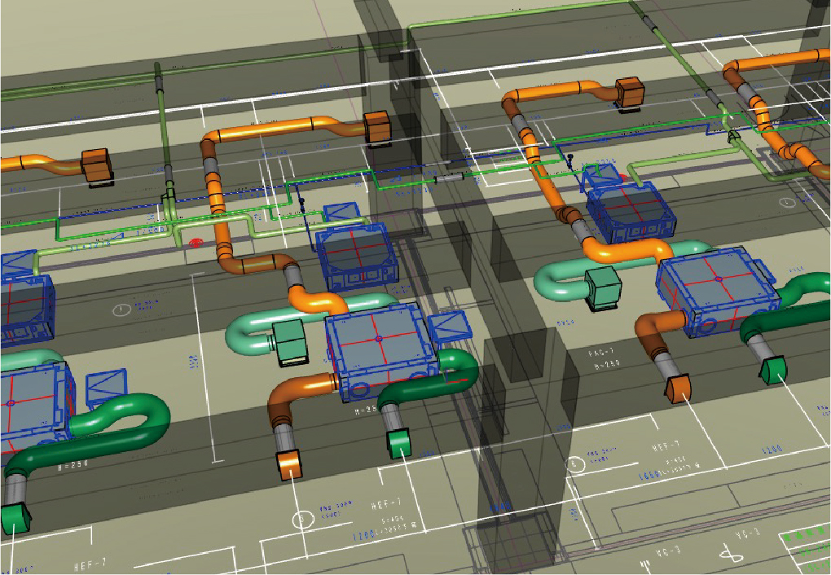Select the H=250 label at the lower left
This screenshot has height=575, width=831.
pos(73,465)
